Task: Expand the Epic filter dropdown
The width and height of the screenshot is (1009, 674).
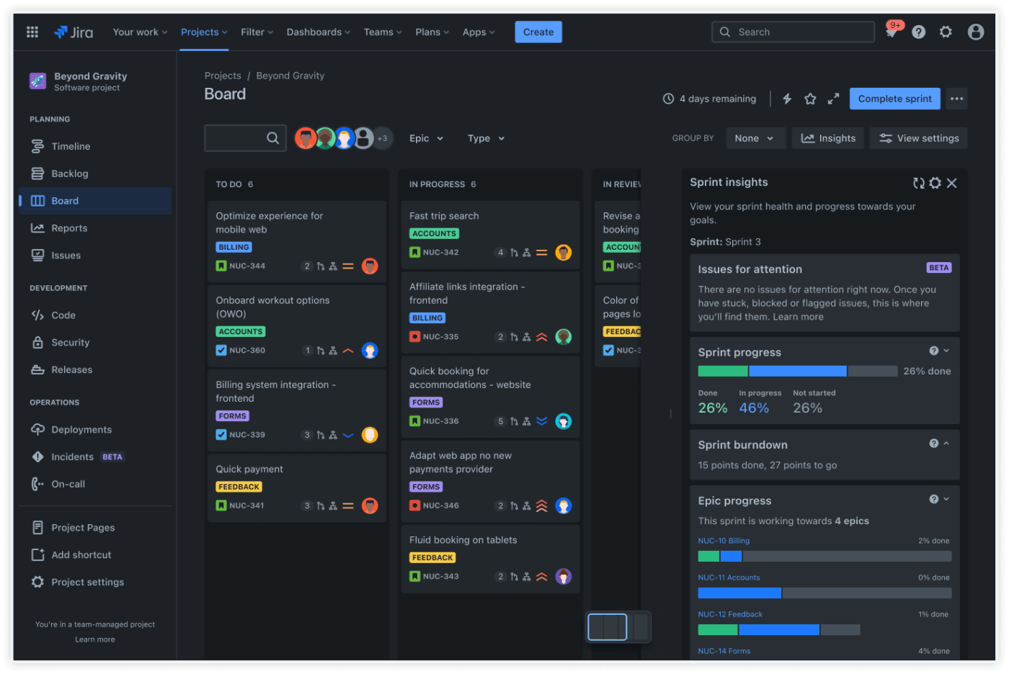Action: (x=426, y=138)
